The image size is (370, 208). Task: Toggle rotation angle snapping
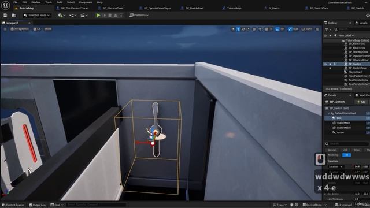pos(277,29)
